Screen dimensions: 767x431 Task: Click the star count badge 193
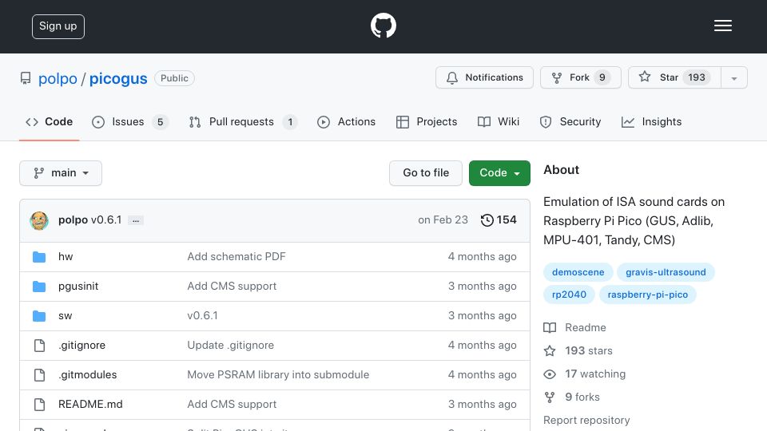click(x=697, y=77)
